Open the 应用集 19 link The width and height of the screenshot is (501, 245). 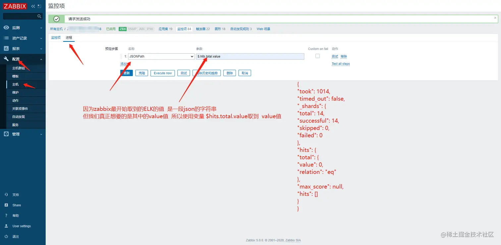pos(165,29)
